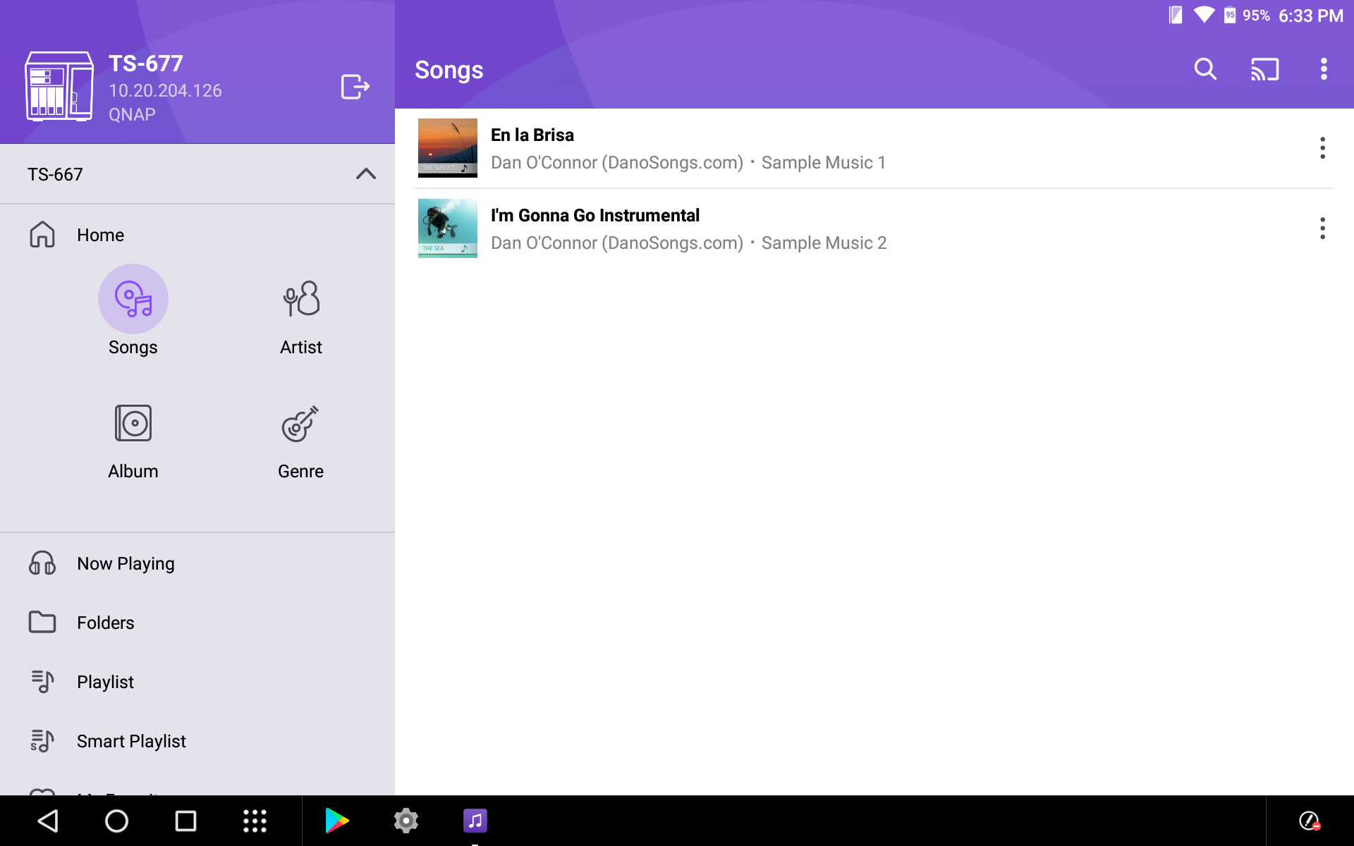Open the Songs header overflow menu
Viewport: 1354px width, 846px height.
coord(1324,69)
